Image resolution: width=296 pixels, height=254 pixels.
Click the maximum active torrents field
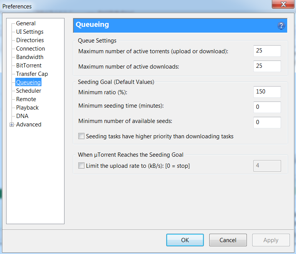(x=267, y=51)
